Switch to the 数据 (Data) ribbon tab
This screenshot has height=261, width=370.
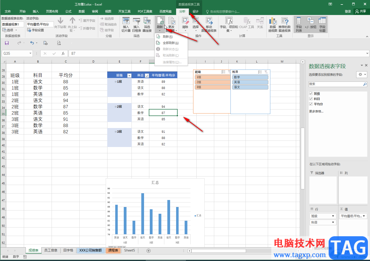(82, 11)
